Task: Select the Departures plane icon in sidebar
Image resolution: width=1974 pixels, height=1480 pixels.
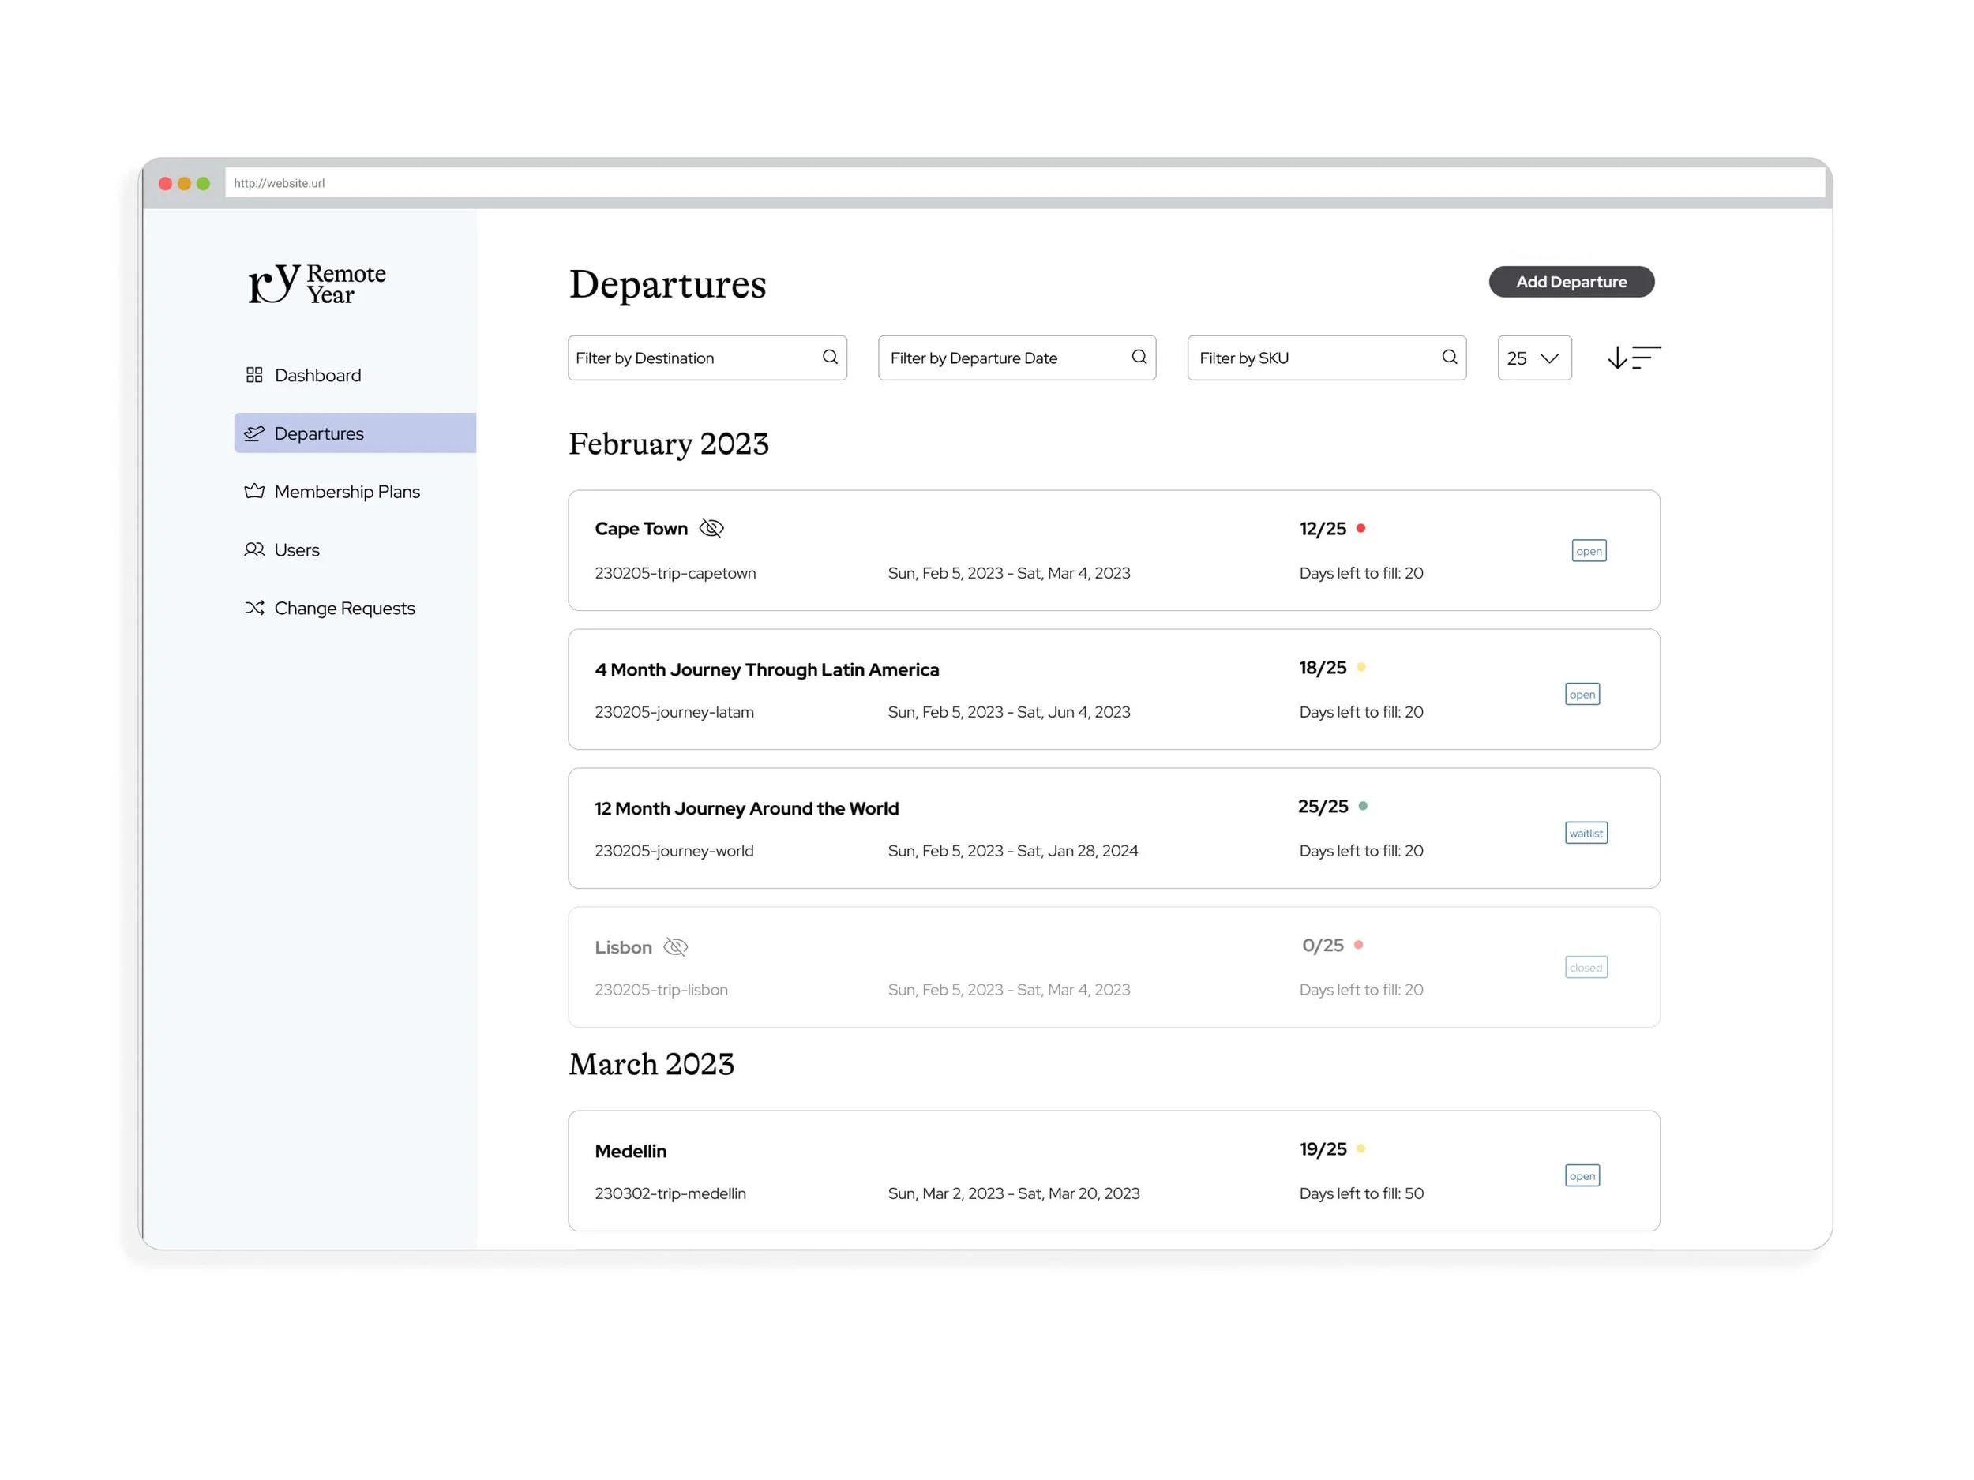Action: 255,433
